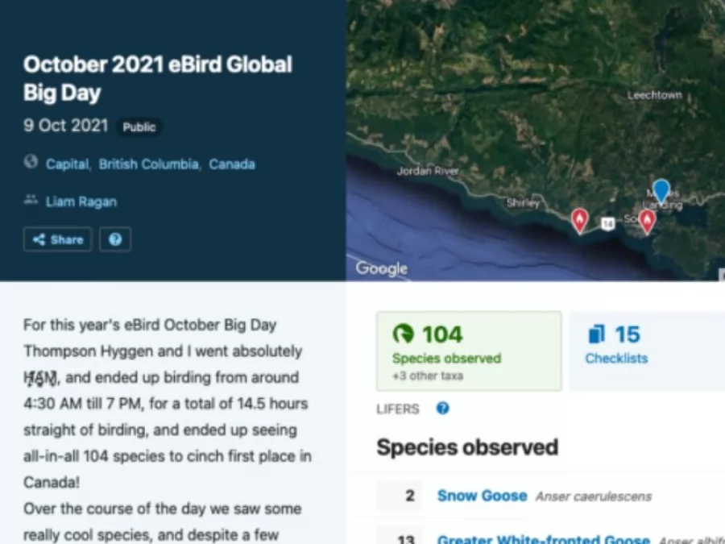
Task: Open the help question mark button beside Share
Action: [115, 239]
